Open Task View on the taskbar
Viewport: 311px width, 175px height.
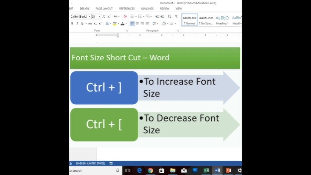[128, 170]
